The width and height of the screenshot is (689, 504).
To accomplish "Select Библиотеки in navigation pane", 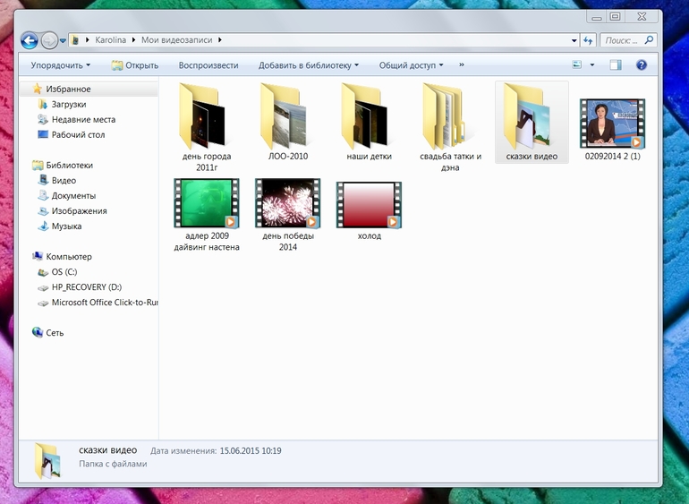I will click(70, 166).
